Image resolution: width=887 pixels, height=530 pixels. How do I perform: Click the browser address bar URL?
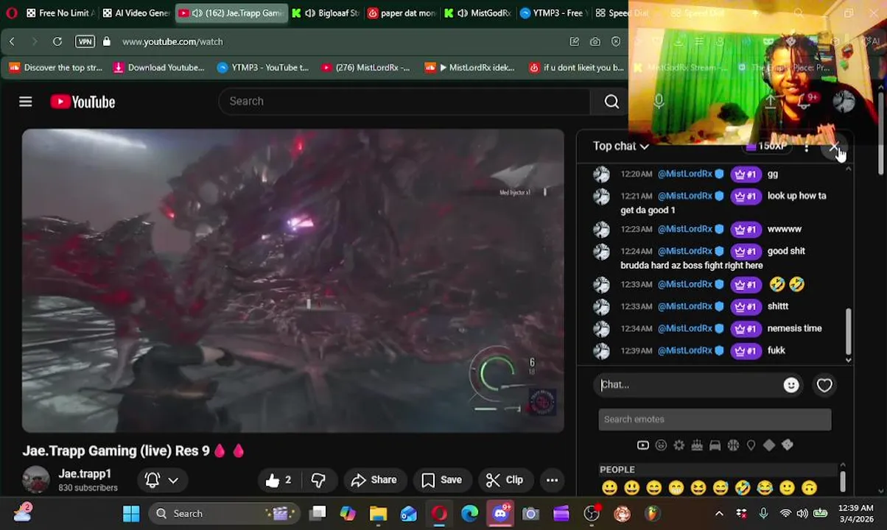[x=172, y=42]
